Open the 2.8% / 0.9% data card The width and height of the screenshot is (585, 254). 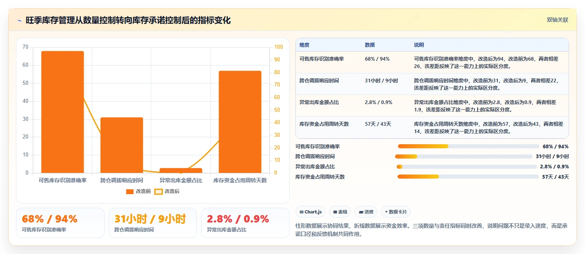pyautogui.click(x=245, y=223)
